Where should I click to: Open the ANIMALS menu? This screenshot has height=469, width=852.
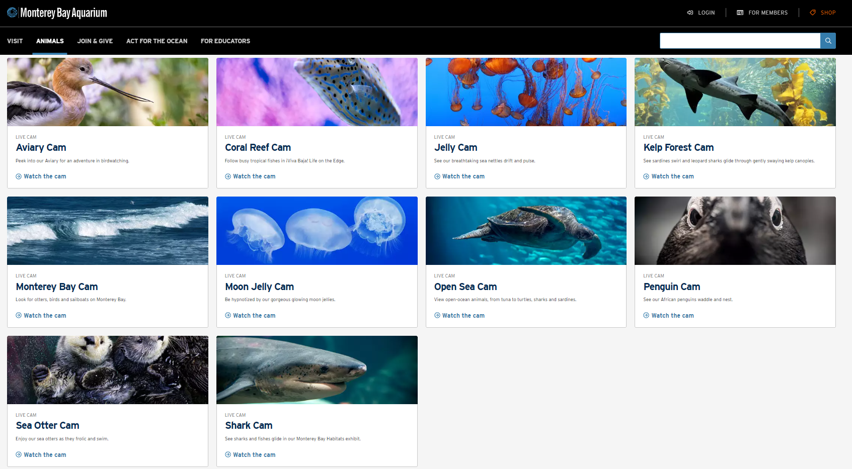click(x=50, y=41)
